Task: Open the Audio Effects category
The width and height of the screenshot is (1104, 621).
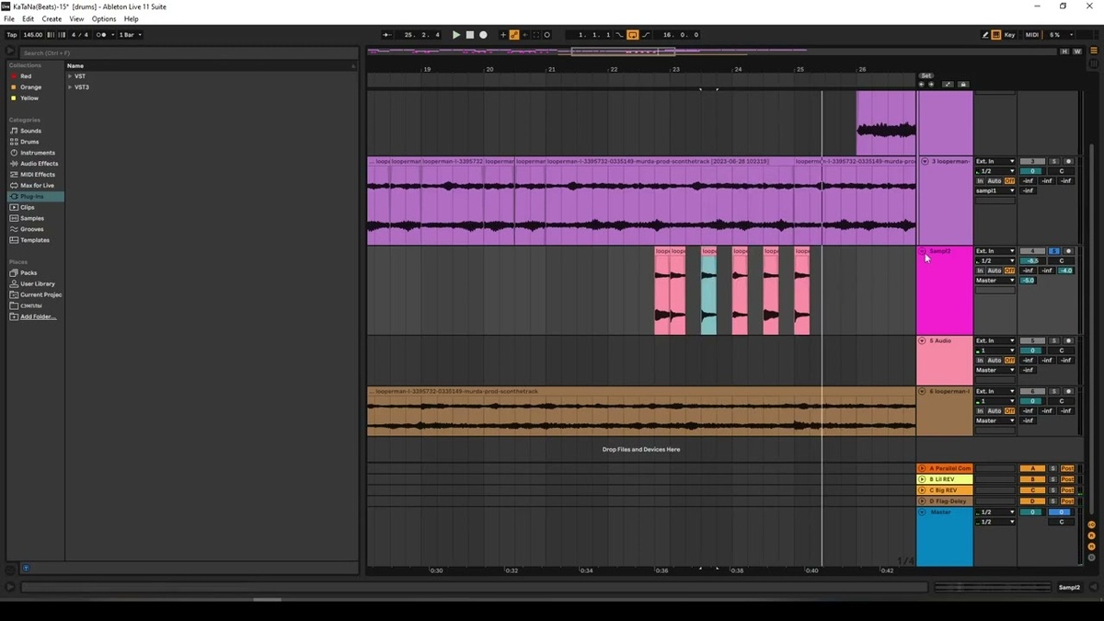Action: click(x=39, y=164)
